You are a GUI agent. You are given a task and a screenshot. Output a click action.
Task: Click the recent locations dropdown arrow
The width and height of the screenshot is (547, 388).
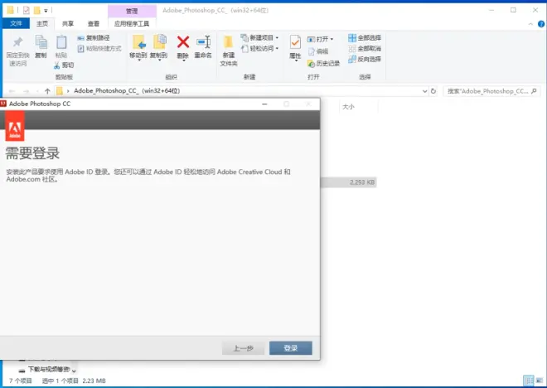tap(37, 91)
